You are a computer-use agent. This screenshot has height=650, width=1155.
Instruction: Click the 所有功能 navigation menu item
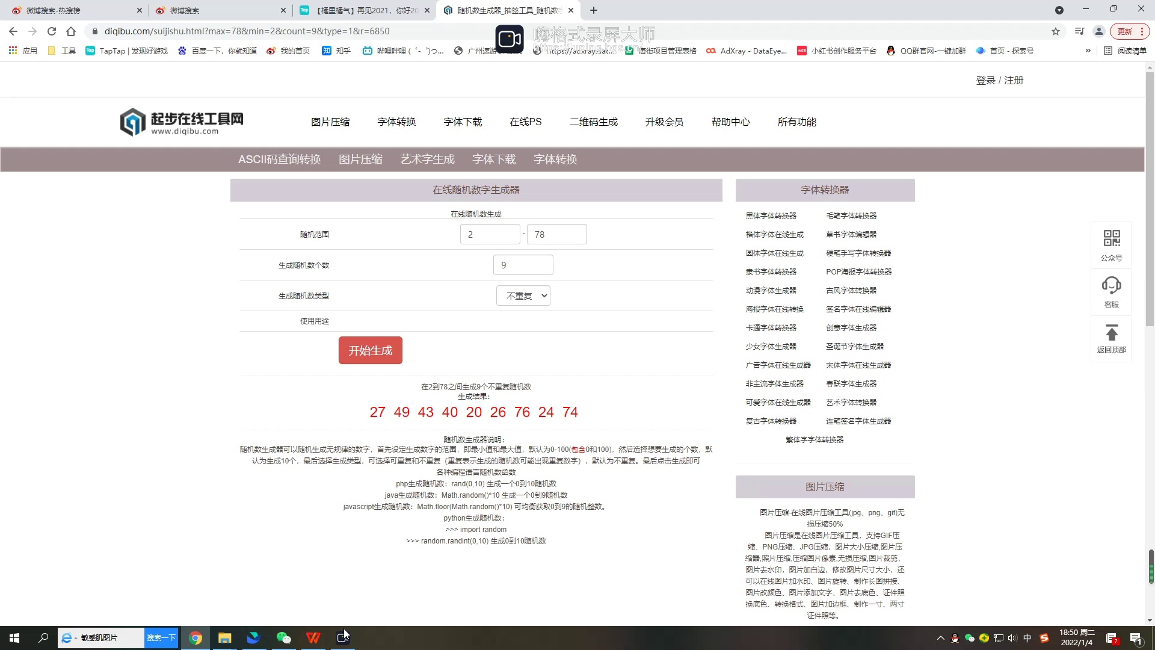(796, 122)
